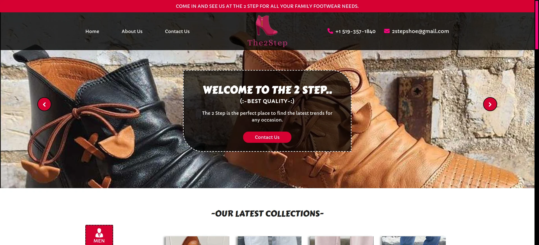539x245 pixels.
Task: Click the pink page scrollbar thumb
Action: tap(537, 25)
